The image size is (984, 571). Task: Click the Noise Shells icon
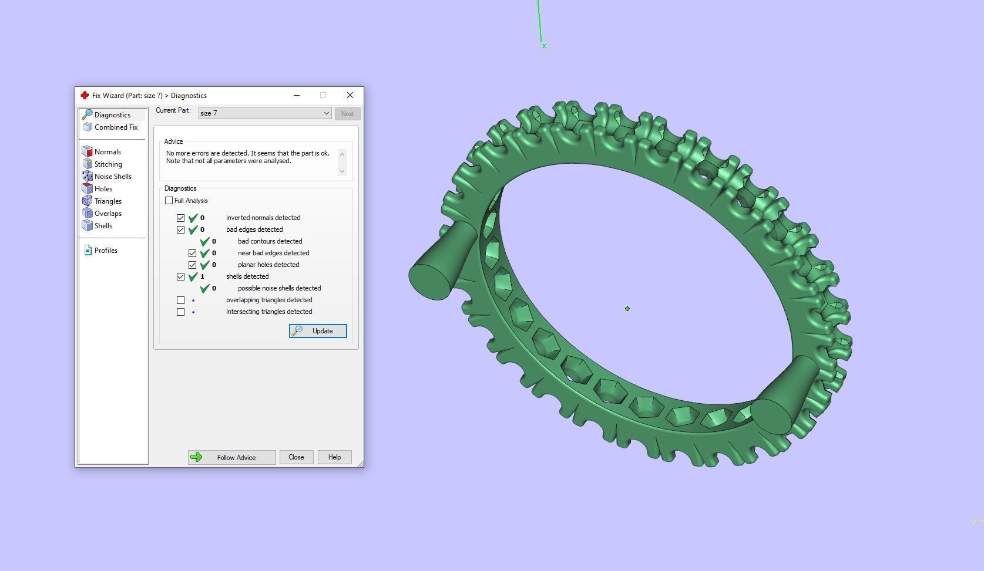pyautogui.click(x=88, y=176)
